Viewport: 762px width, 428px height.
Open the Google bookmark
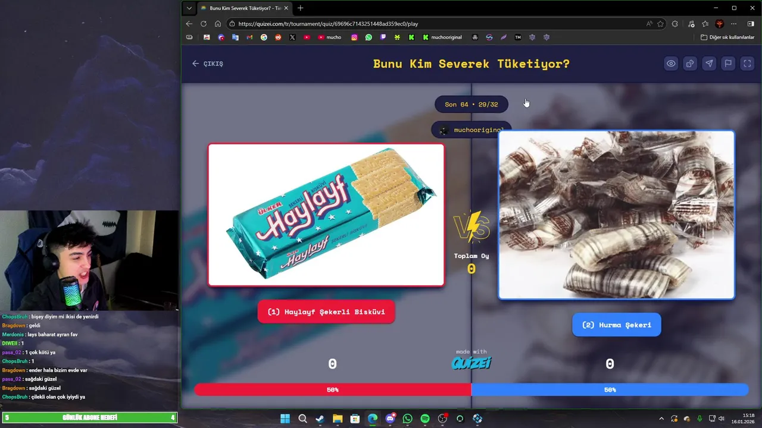tap(264, 37)
